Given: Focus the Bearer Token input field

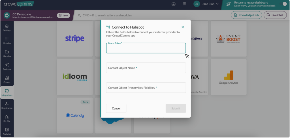Looking at the screenshot, I should click(x=146, y=49).
